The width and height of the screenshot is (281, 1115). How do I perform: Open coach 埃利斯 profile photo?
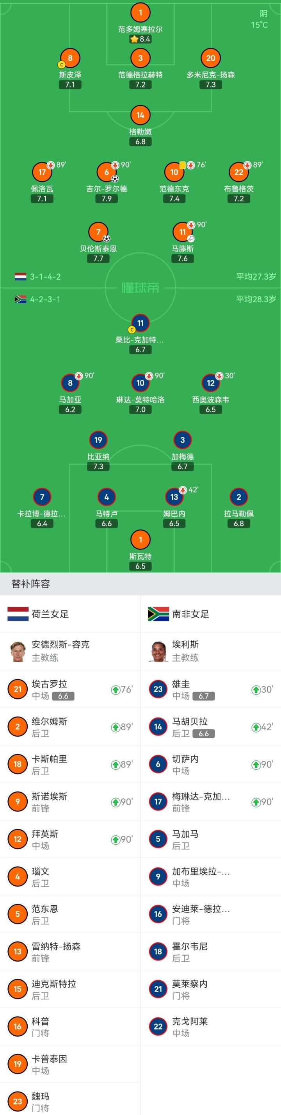click(x=158, y=651)
